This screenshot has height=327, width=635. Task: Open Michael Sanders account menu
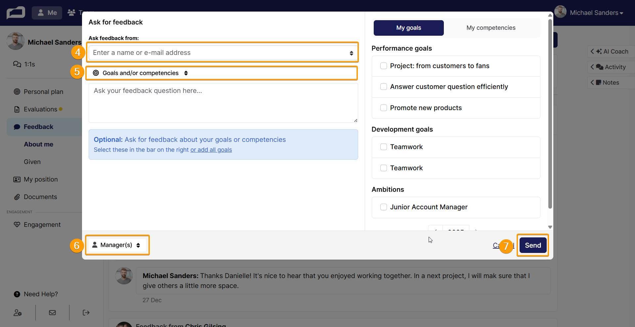point(596,13)
